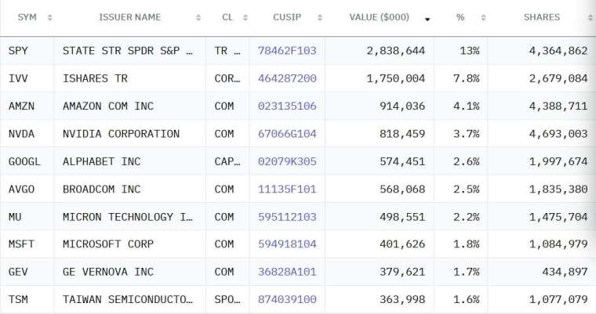Click issuer name MICROSOFT CORP
Viewport: 596px width, 314px height.
(x=108, y=244)
